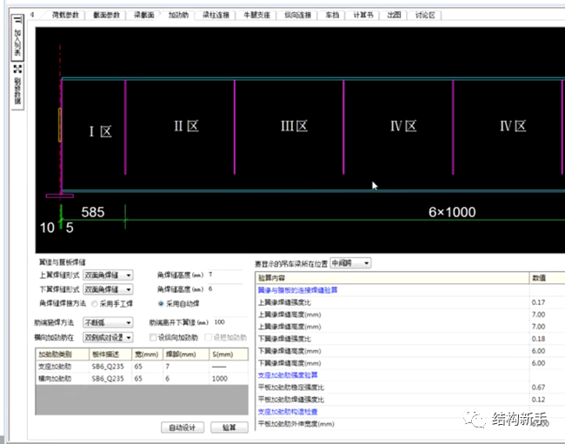
Task: Select the 采用手工焊 radio button
Action: [95, 304]
